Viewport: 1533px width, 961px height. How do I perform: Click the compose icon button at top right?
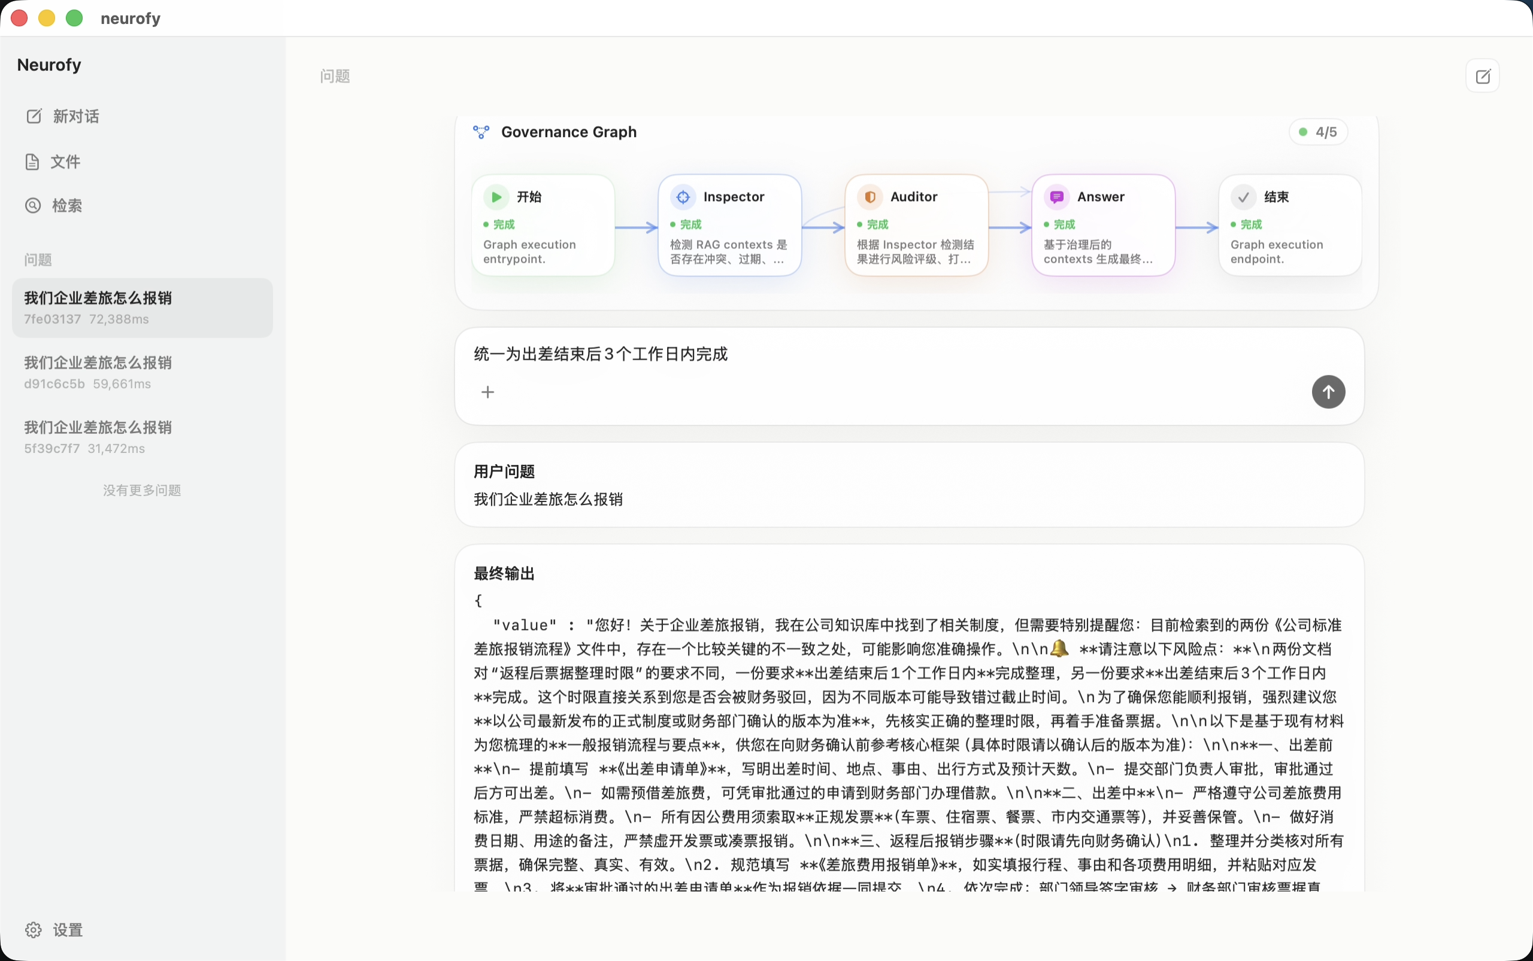[x=1483, y=76]
